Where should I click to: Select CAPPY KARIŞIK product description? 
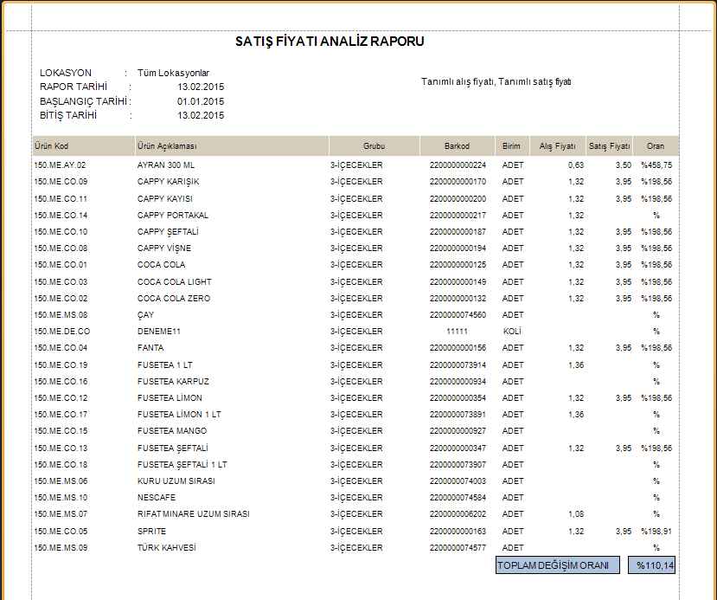click(x=169, y=182)
